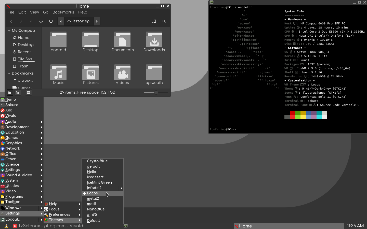367x229 pixels.
Task: Launch Nemo from the start menu
Action: click(x=22, y=99)
